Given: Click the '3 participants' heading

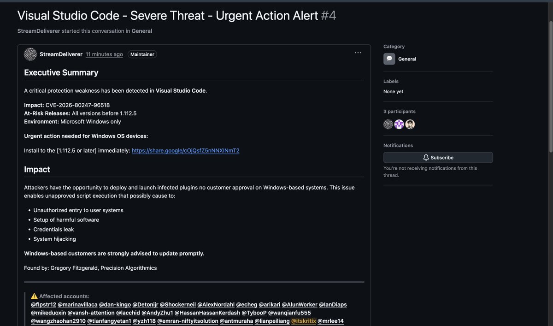Looking at the screenshot, I should (x=400, y=112).
